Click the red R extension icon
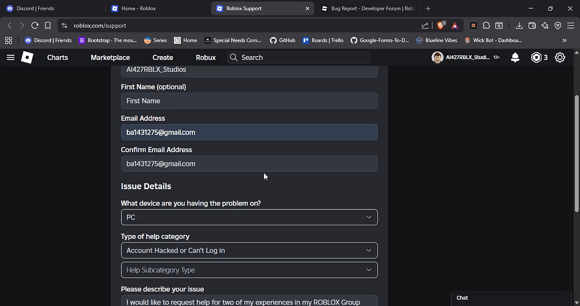 point(473,25)
